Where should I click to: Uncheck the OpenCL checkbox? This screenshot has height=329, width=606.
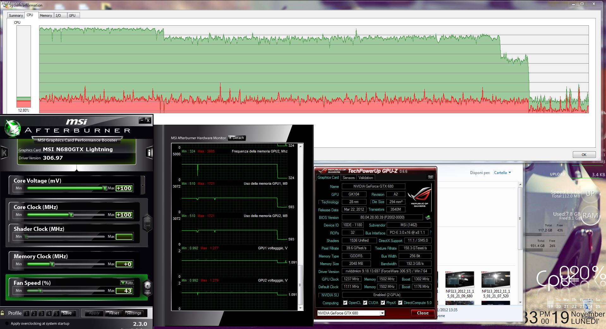(345, 303)
